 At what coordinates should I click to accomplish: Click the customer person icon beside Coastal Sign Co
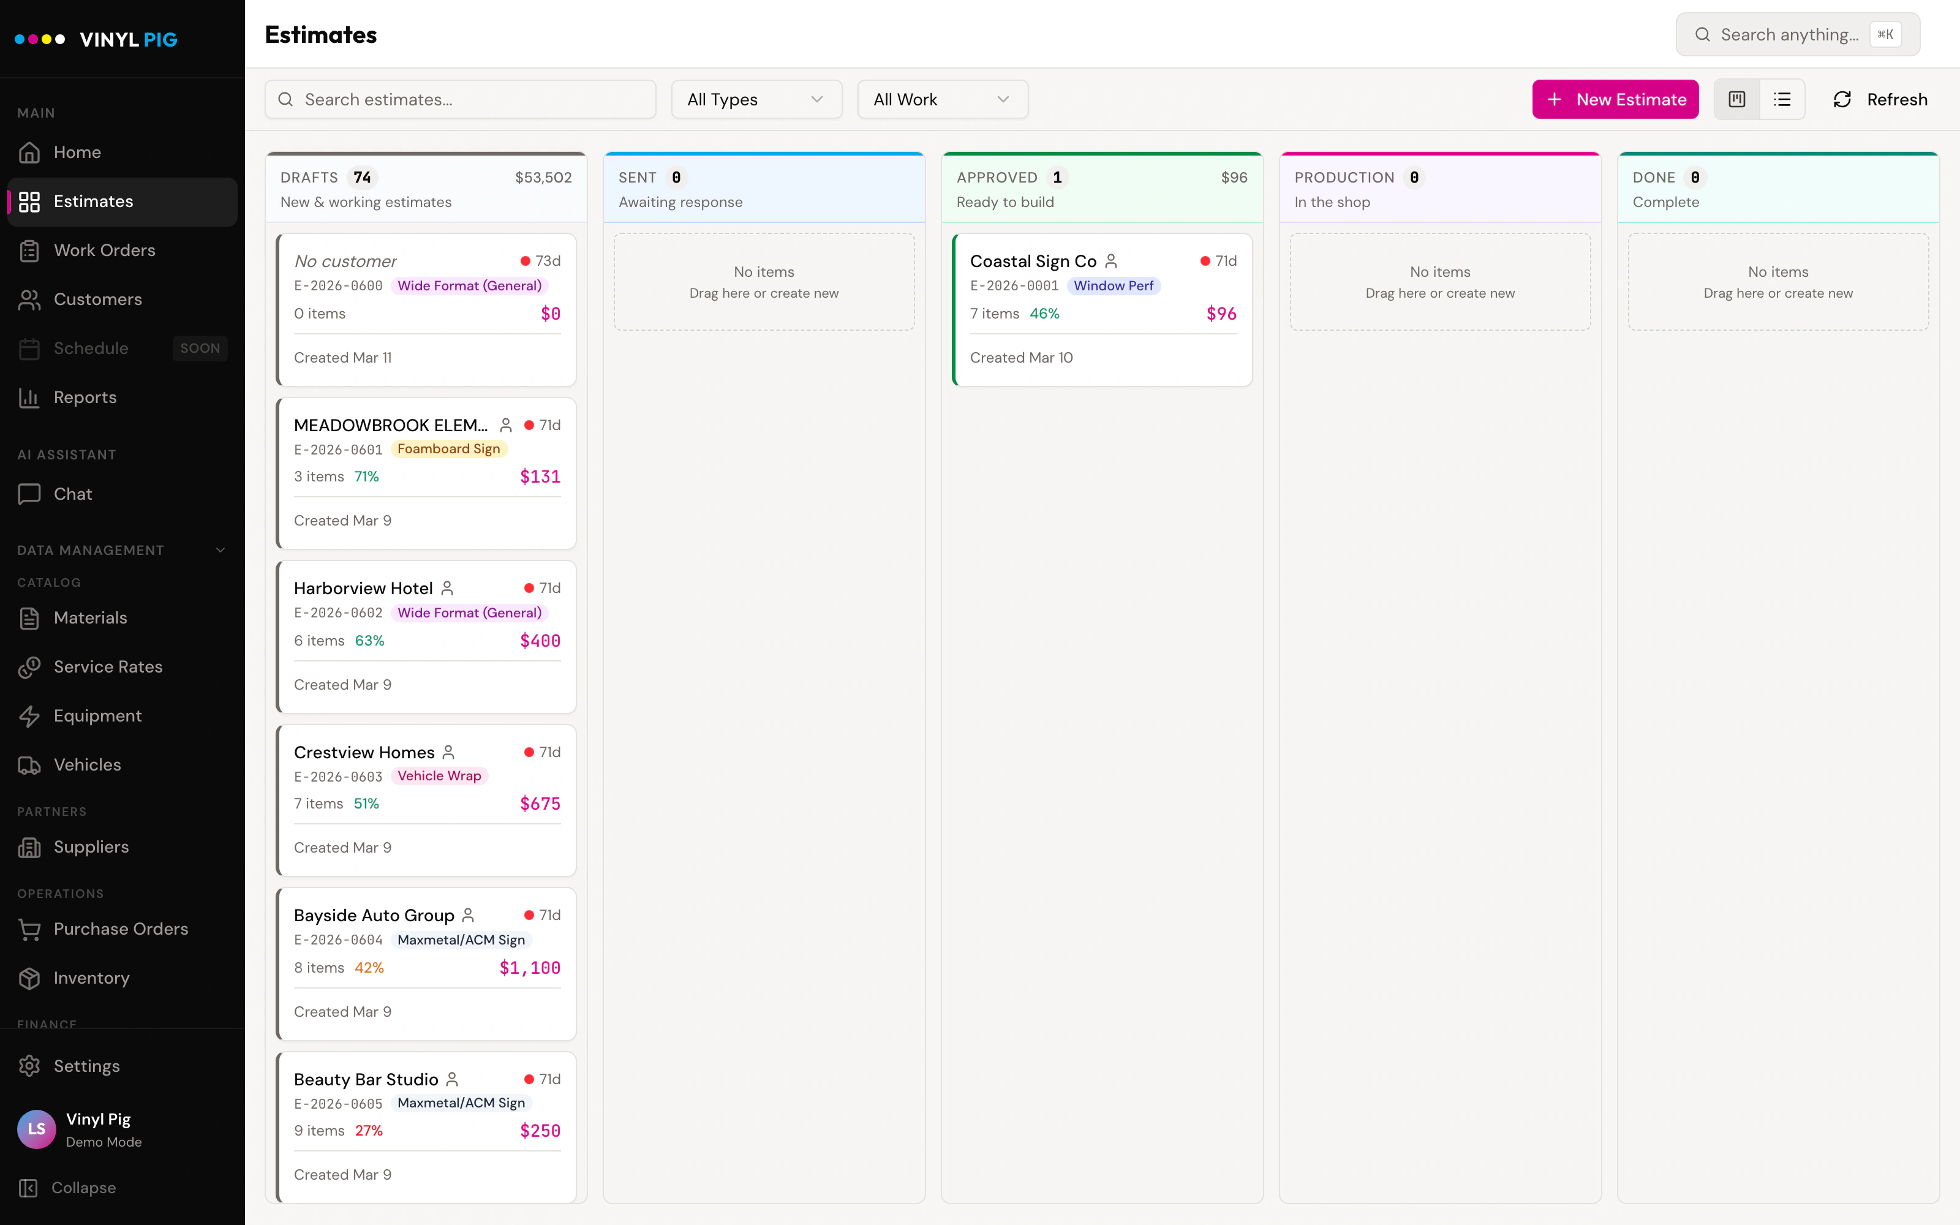pos(1111,261)
